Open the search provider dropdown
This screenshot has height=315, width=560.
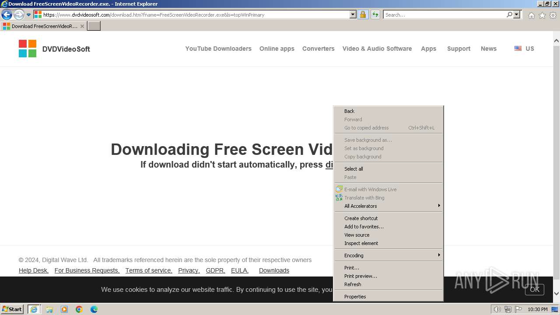click(x=517, y=15)
